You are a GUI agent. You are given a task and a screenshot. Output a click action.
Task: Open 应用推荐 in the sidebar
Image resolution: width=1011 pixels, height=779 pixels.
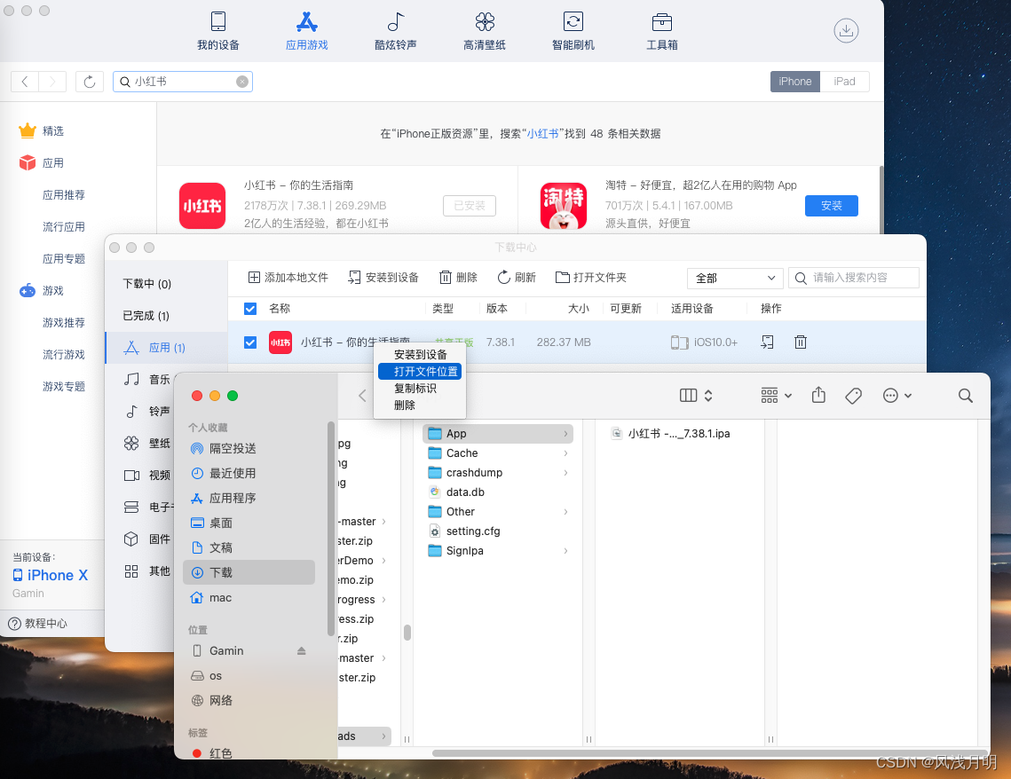point(64,194)
